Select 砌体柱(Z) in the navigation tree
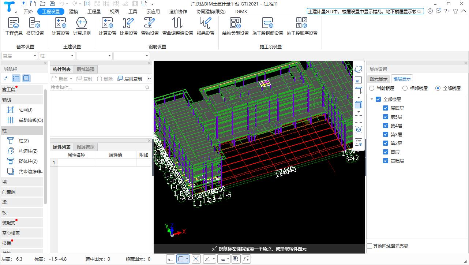The image size is (469, 265). [28, 161]
